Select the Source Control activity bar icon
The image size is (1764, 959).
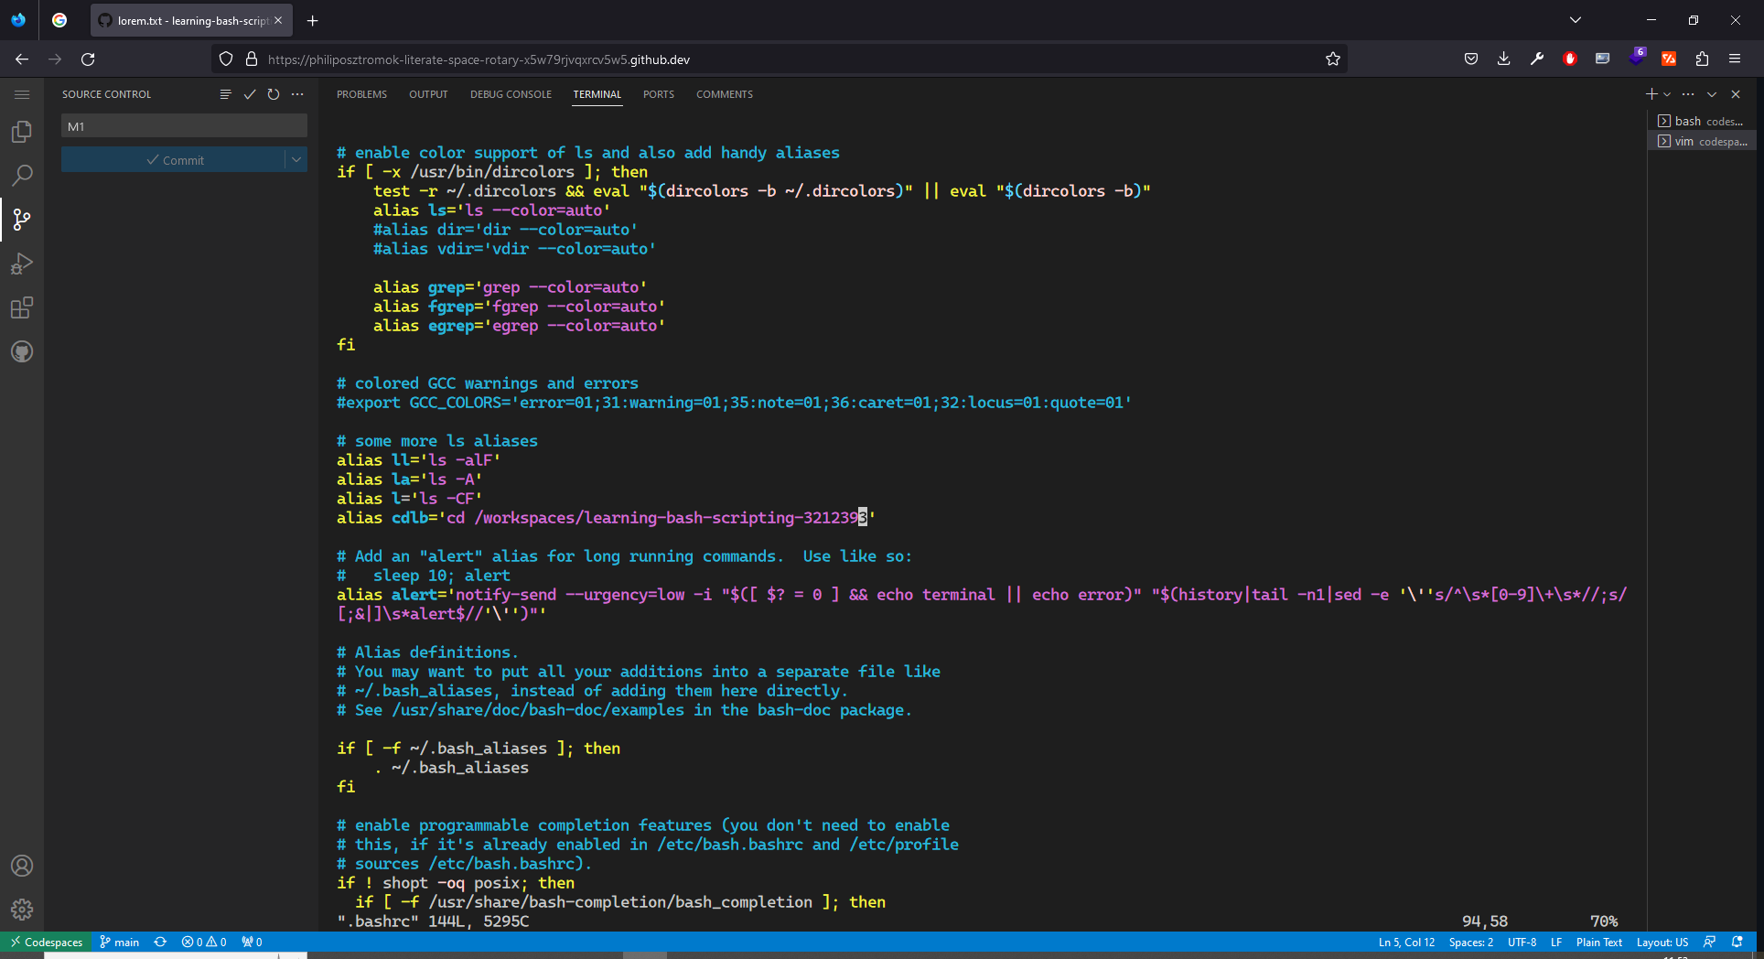pyautogui.click(x=22, y=220)
